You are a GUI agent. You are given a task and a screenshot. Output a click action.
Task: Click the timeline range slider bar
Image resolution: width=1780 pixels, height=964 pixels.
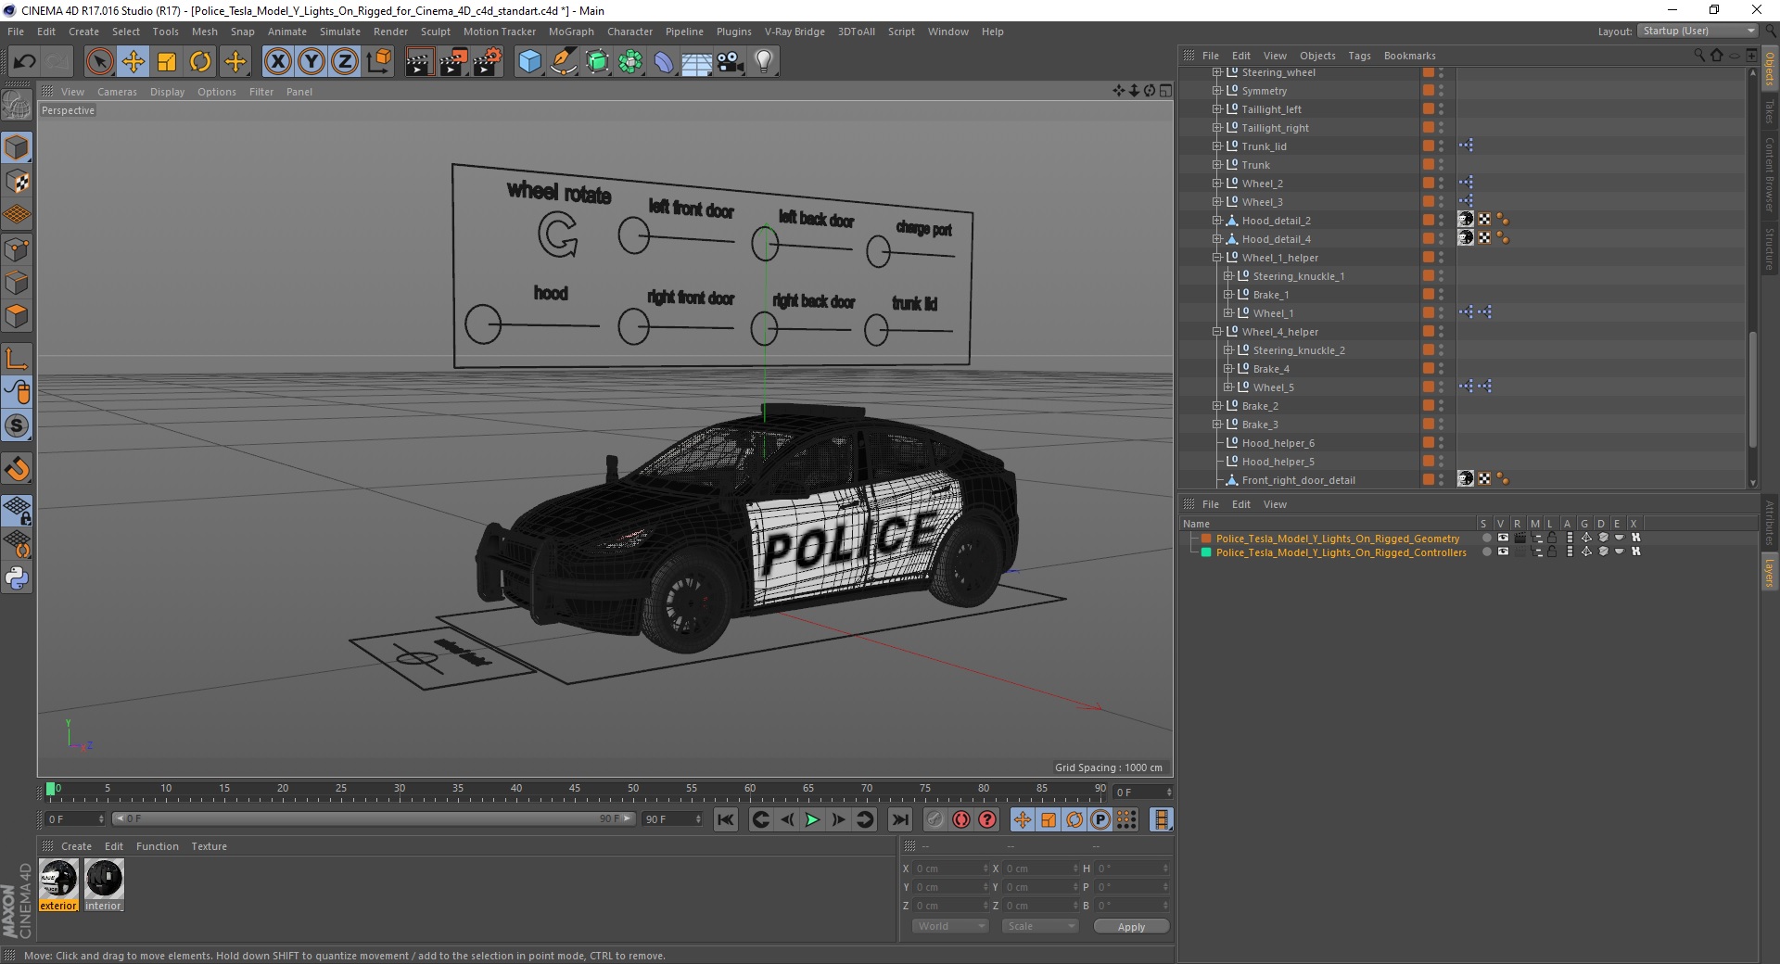[x=373, y=818]
